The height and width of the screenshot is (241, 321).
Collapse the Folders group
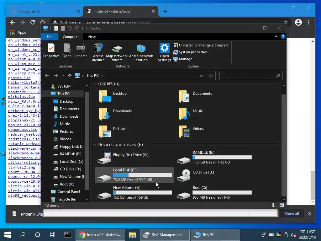pos(94,83)
